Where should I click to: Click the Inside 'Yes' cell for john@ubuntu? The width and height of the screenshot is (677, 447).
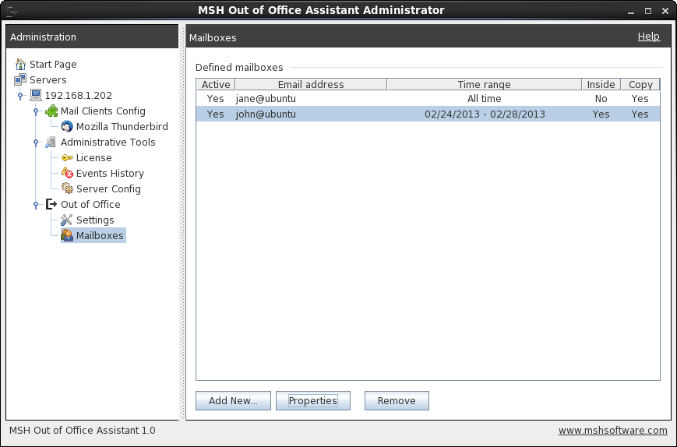(x=601, y=114)
